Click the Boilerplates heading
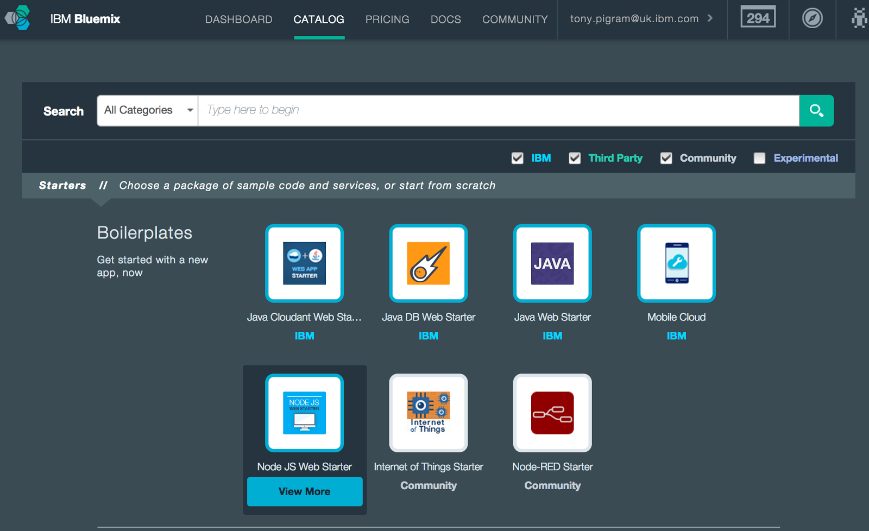This screenshot has width=869, height=531. 144,233
